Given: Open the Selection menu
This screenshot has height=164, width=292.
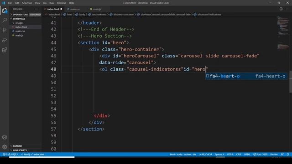Looking at the screenshot, I should click(x=27, y=3).
